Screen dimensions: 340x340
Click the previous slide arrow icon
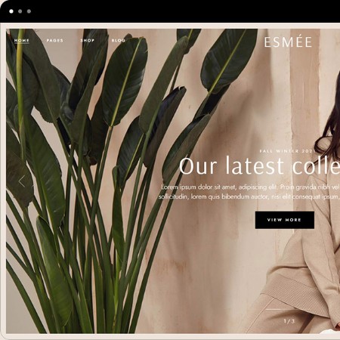(22, 181)
